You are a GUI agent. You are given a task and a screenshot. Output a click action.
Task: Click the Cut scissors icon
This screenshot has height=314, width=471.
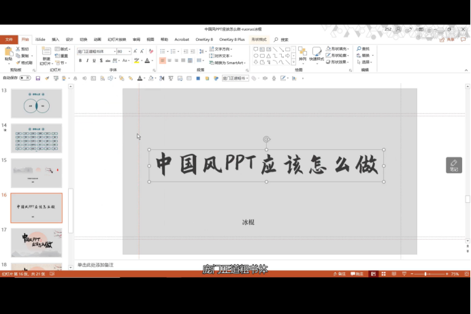[x=18, y=48]
